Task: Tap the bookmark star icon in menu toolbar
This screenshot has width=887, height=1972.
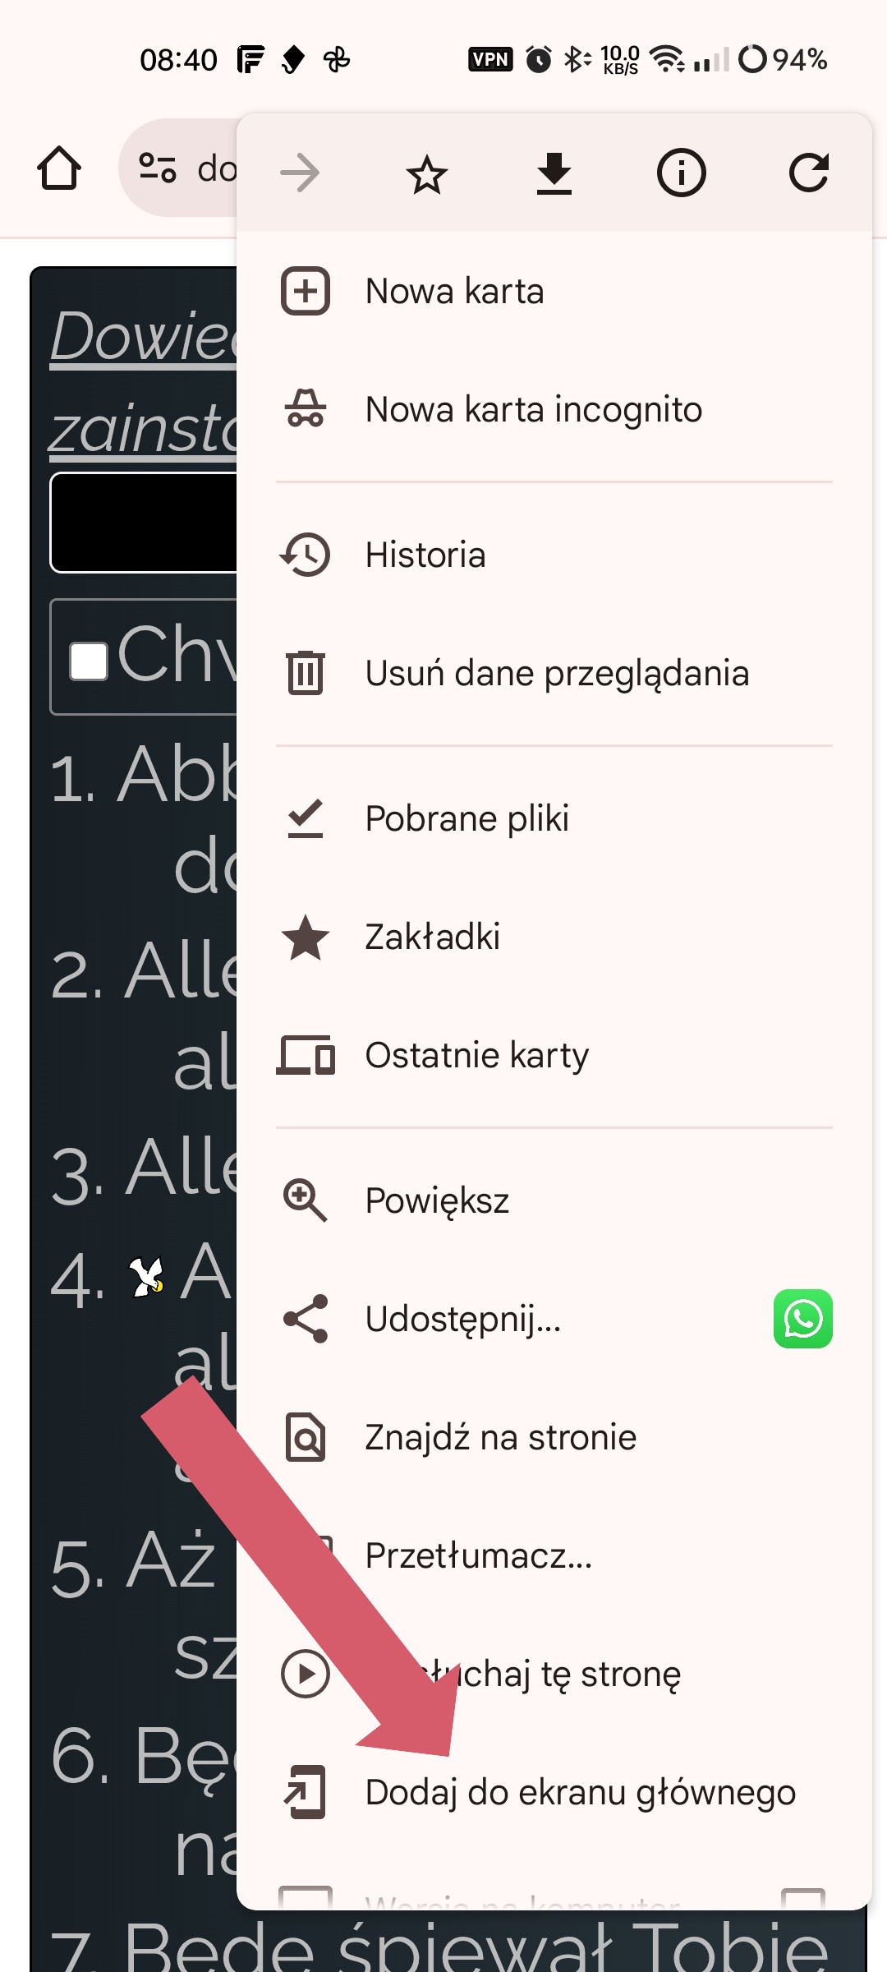Action: [x=427, y=174]
